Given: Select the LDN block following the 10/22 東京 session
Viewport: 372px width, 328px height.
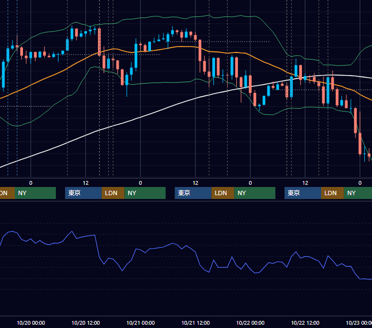Looking at the screenshot, I should pos(333,193).
